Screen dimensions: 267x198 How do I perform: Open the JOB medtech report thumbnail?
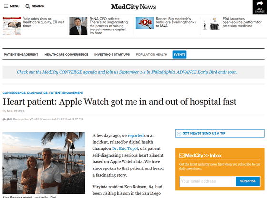tap(145, 23)
